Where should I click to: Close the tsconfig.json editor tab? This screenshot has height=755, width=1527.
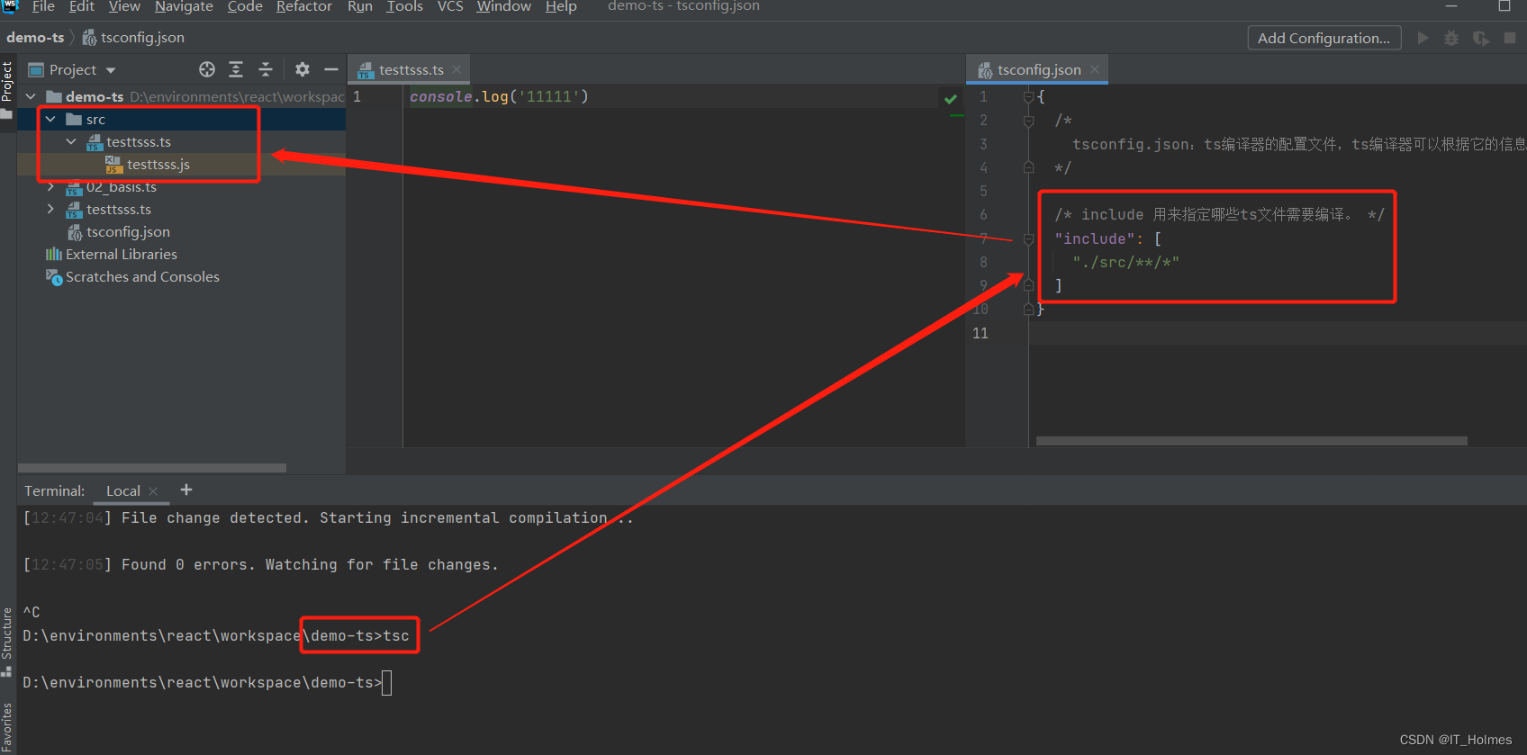pyautogui.click(x=1095, y=69)
